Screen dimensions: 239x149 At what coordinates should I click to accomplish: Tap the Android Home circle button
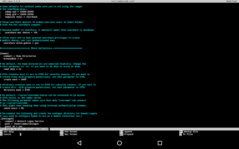119,143
